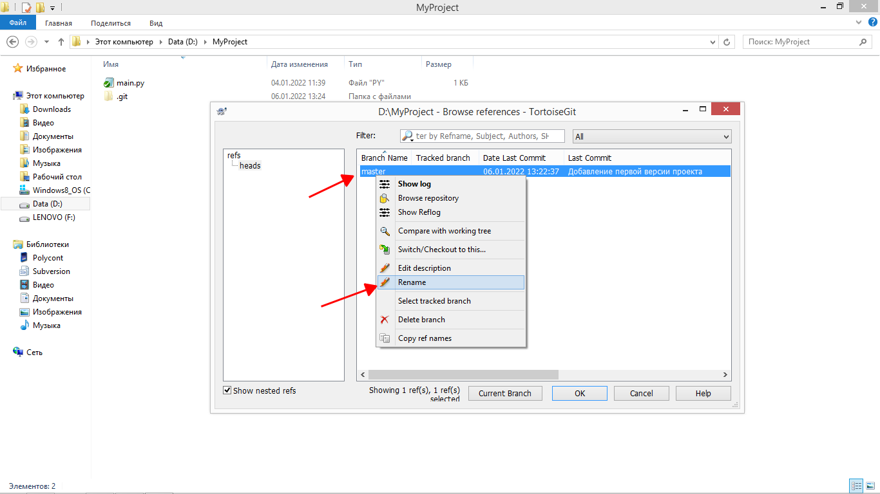
Task: Sort by Branch Name column header
Action: click(x=385, y=158)
